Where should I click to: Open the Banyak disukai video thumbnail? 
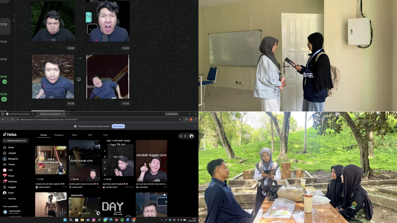[x=84, y=205]
